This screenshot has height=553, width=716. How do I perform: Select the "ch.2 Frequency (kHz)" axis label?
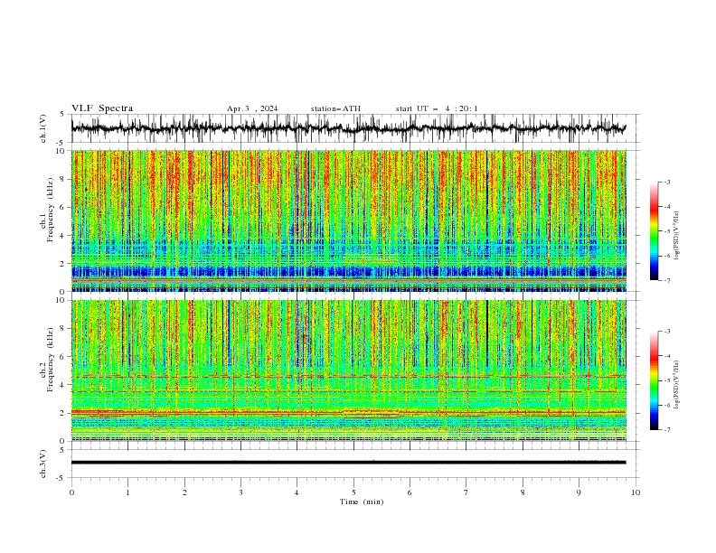coord(46,360)
